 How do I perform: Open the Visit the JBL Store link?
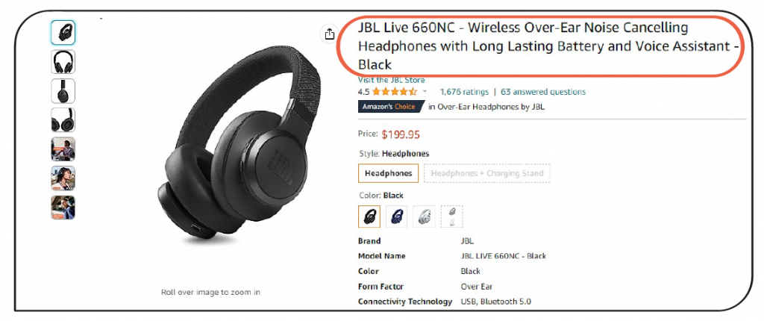click(391, 80)
